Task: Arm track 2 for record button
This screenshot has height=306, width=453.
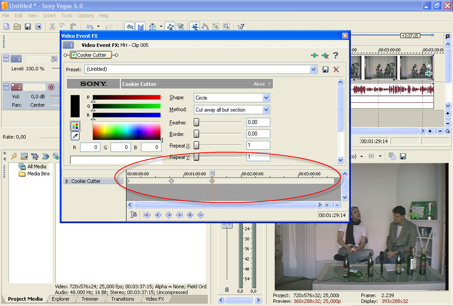Action: (51, 87)
